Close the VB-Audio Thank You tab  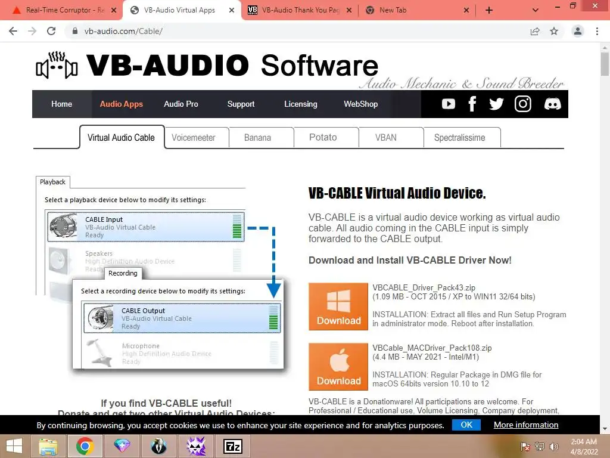coord(349,11)
